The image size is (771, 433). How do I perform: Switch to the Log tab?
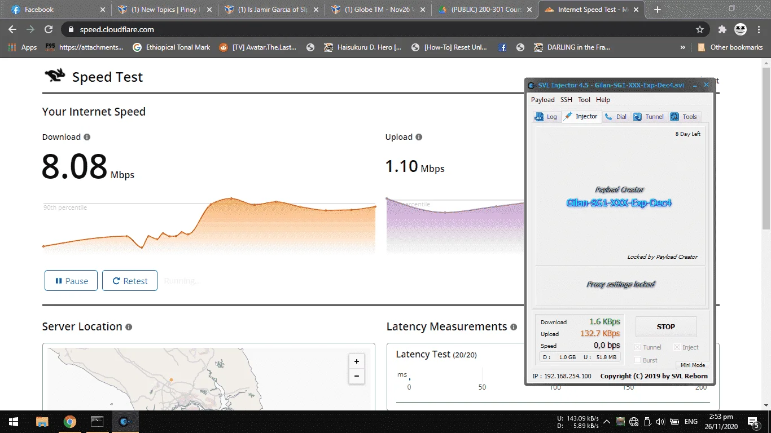point(546,117)
